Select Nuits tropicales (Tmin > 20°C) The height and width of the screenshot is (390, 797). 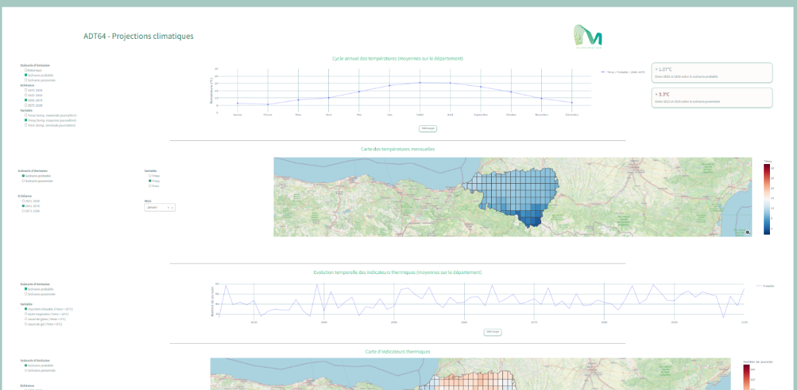26,314
